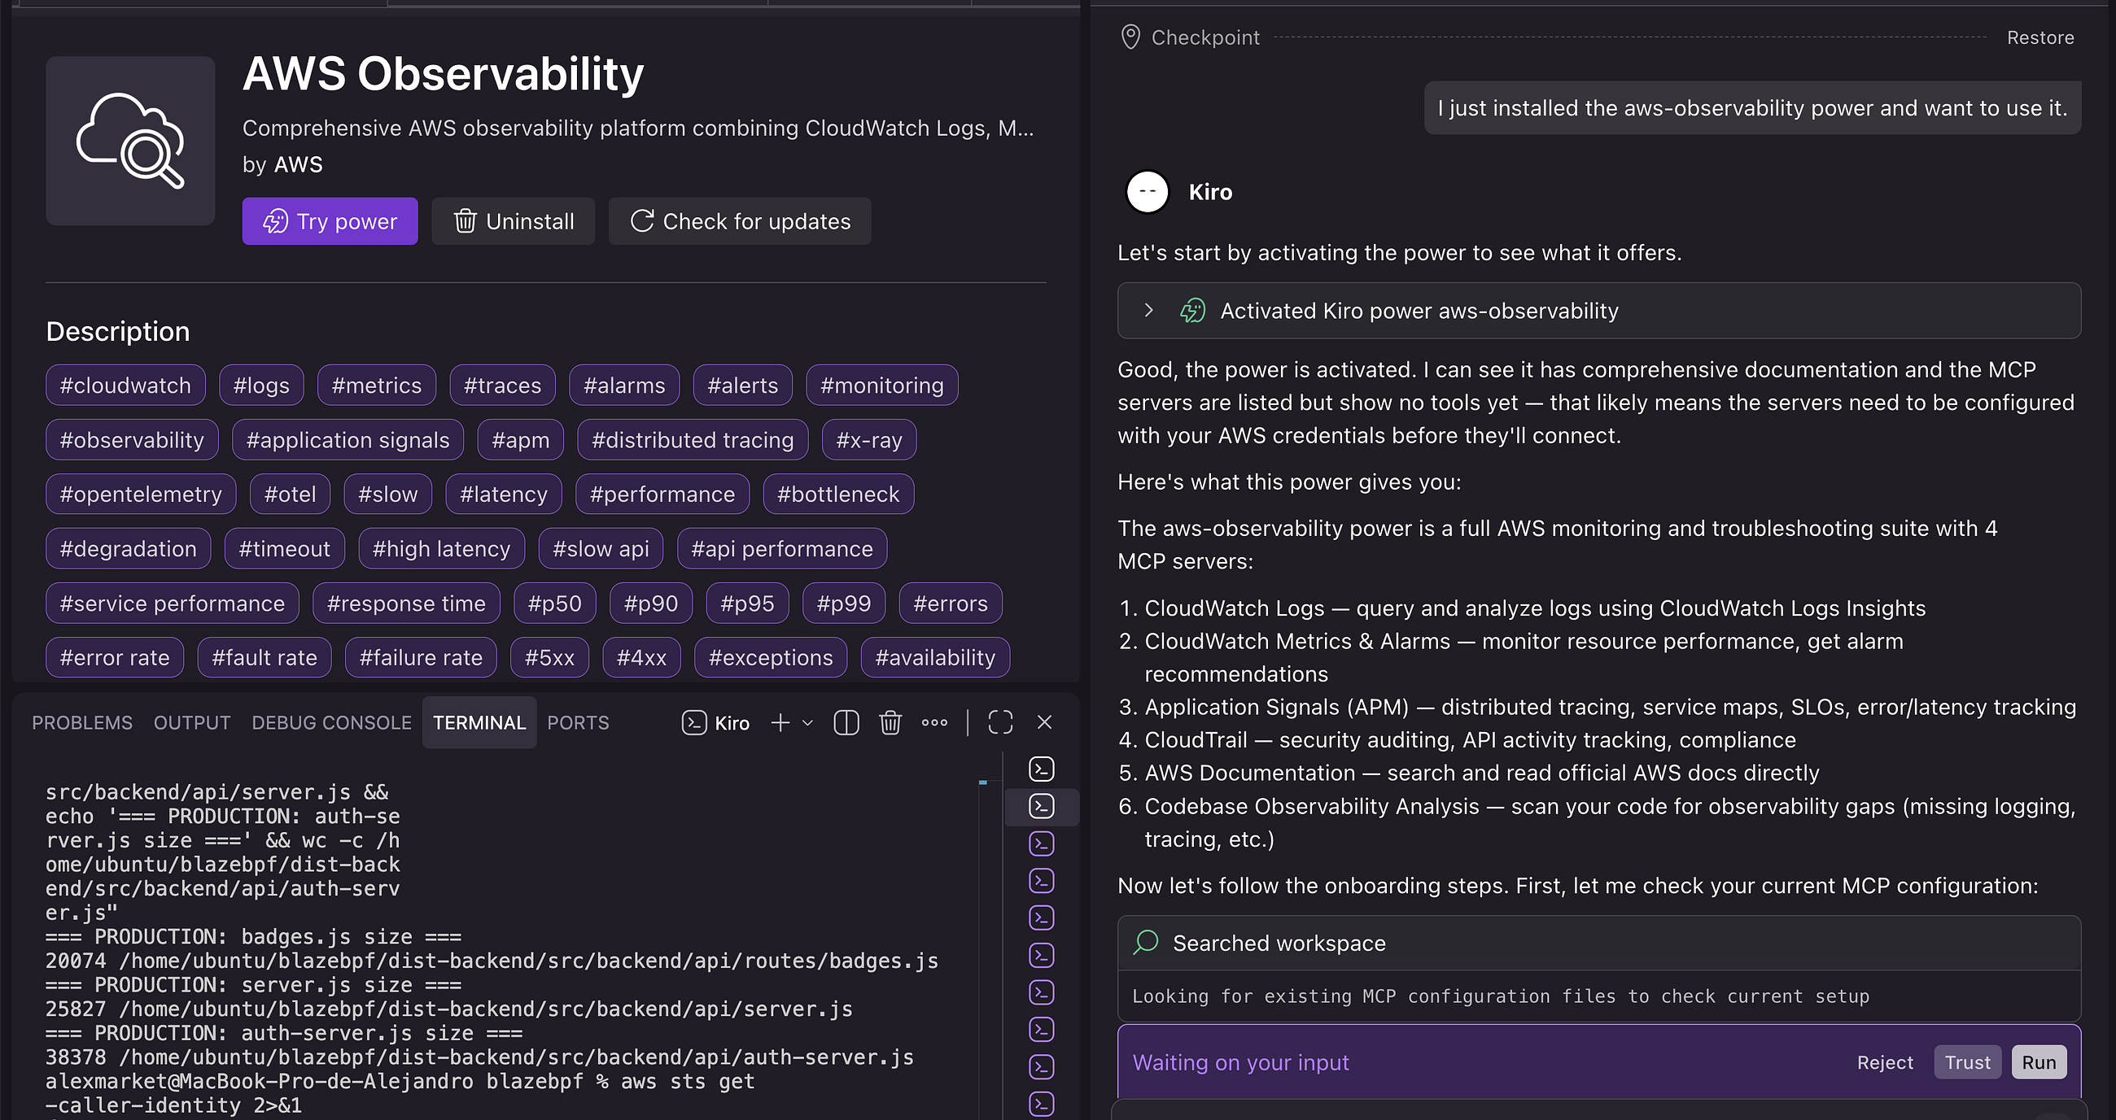Image resolution: width=2116 pixels, height=1120 pixels.
Task: Select the #cloudwatch tag
Action: tap(125, 385)
